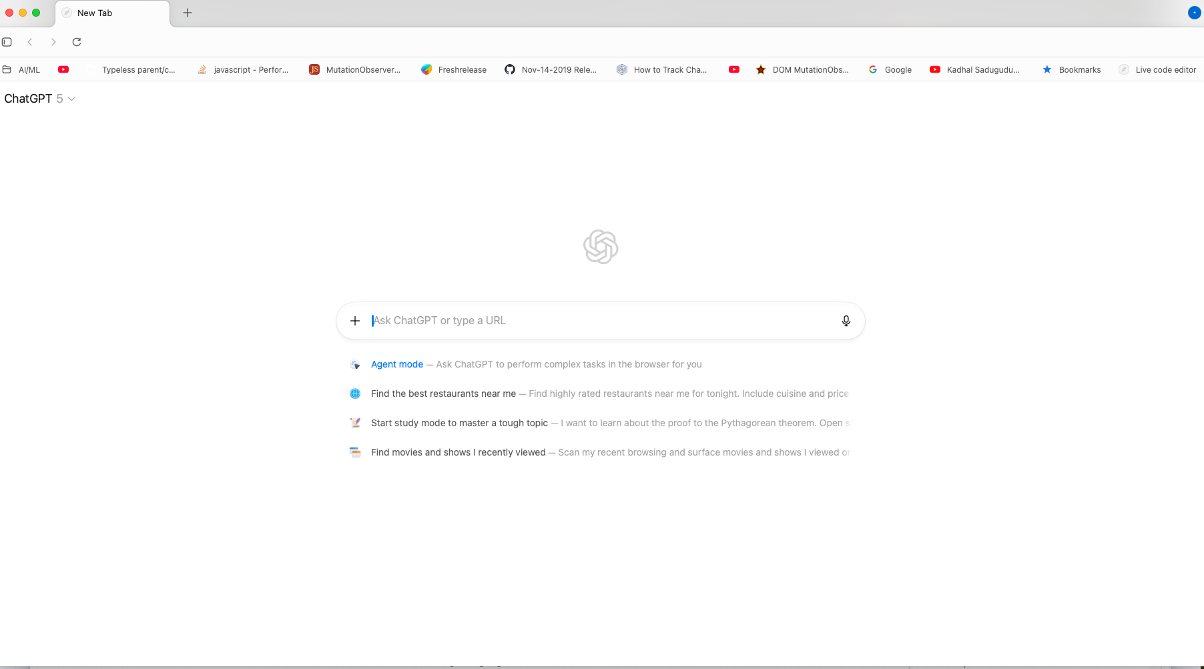The image size is (1204, 669).
Task: Expand the New Tab button with plus
Action: tap(187, 13)
